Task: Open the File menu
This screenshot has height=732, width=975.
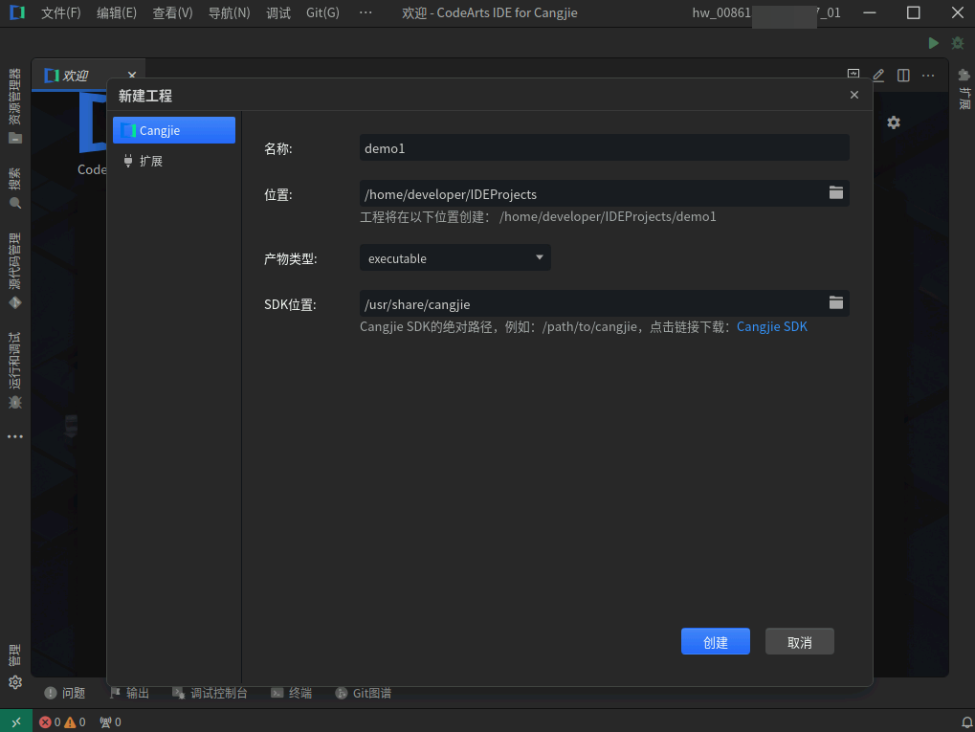Action: tap(61, 13)
